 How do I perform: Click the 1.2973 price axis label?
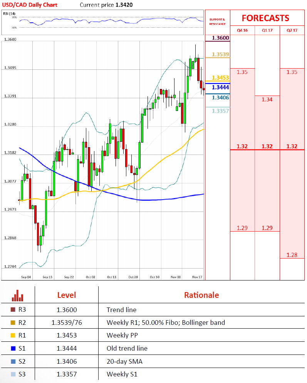(x=10, y=210)
